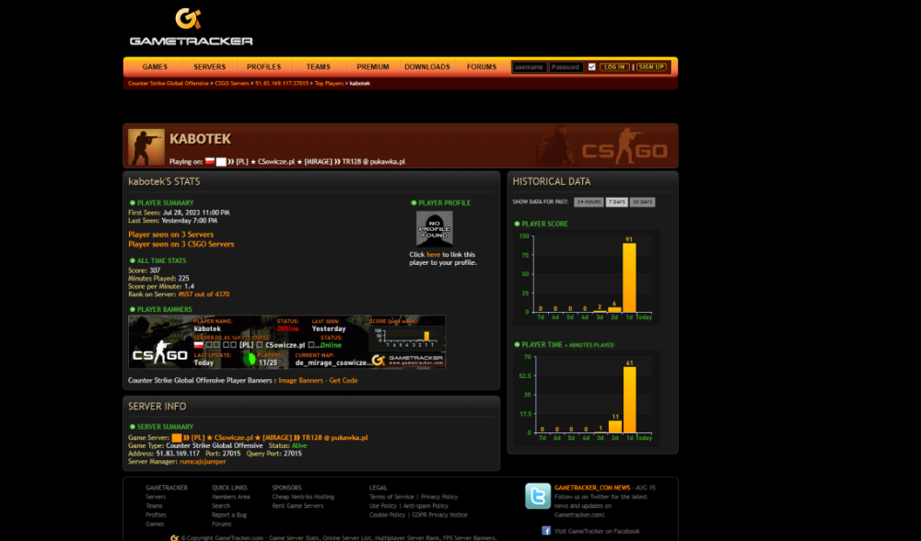Focus the Password input field
This screenshot has height=541, width=921.
[x=566, y=67]
